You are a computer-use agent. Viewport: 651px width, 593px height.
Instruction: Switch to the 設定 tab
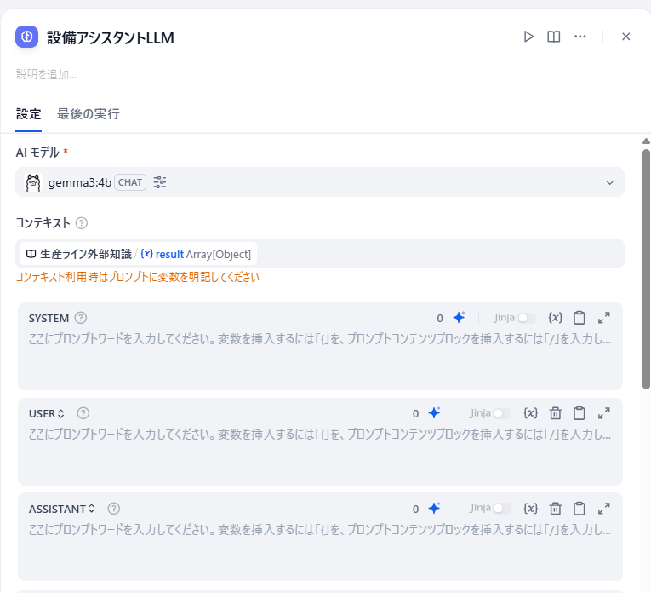(x=29, y=114)
